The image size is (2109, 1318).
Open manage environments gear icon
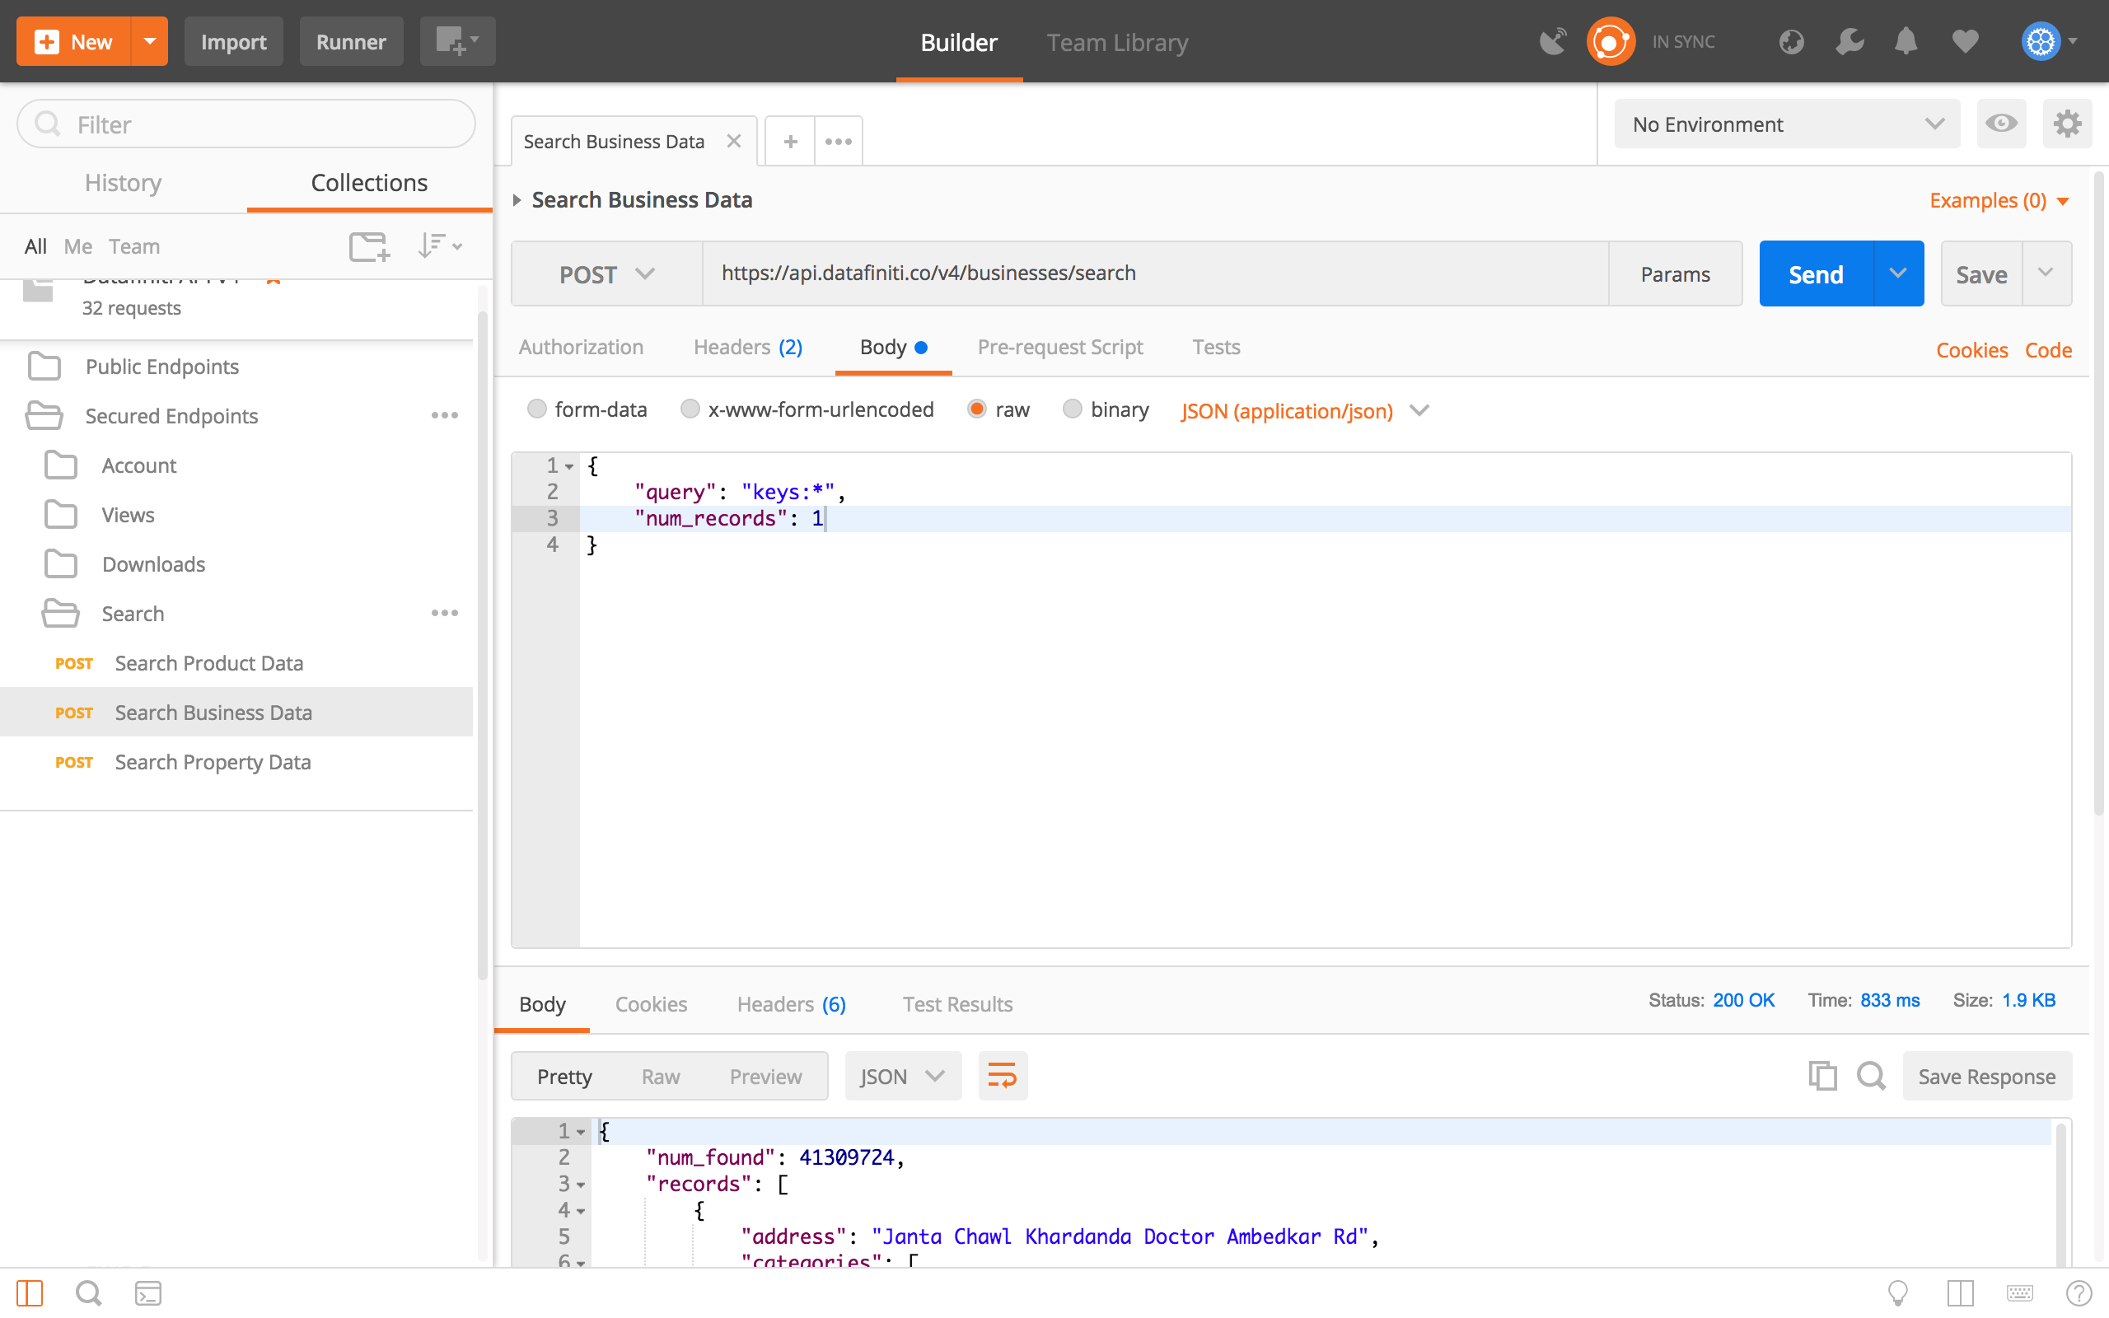2067,124
